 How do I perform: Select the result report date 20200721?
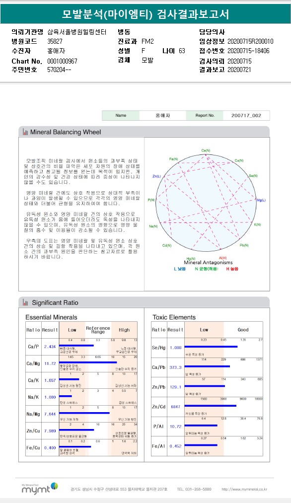click(x=239, y=70)
